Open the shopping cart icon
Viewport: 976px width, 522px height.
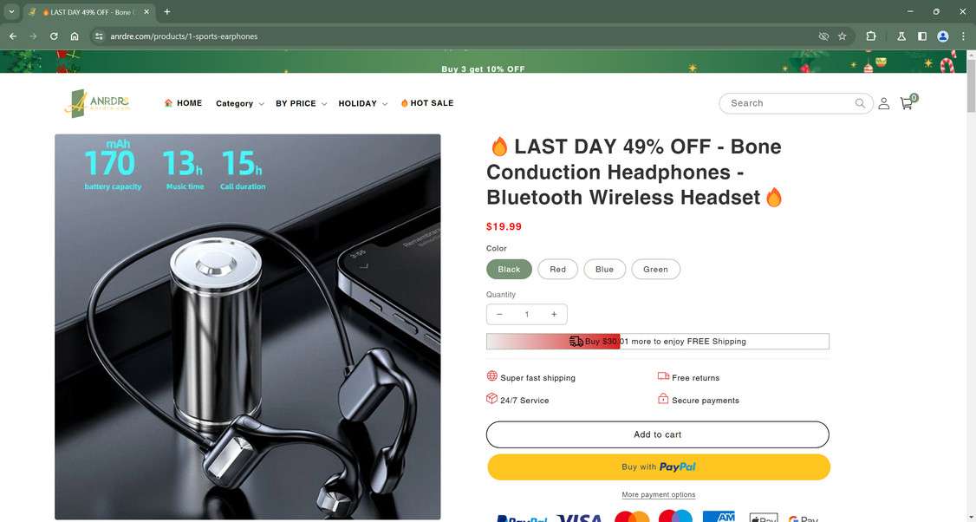click(x=907, y=103)
